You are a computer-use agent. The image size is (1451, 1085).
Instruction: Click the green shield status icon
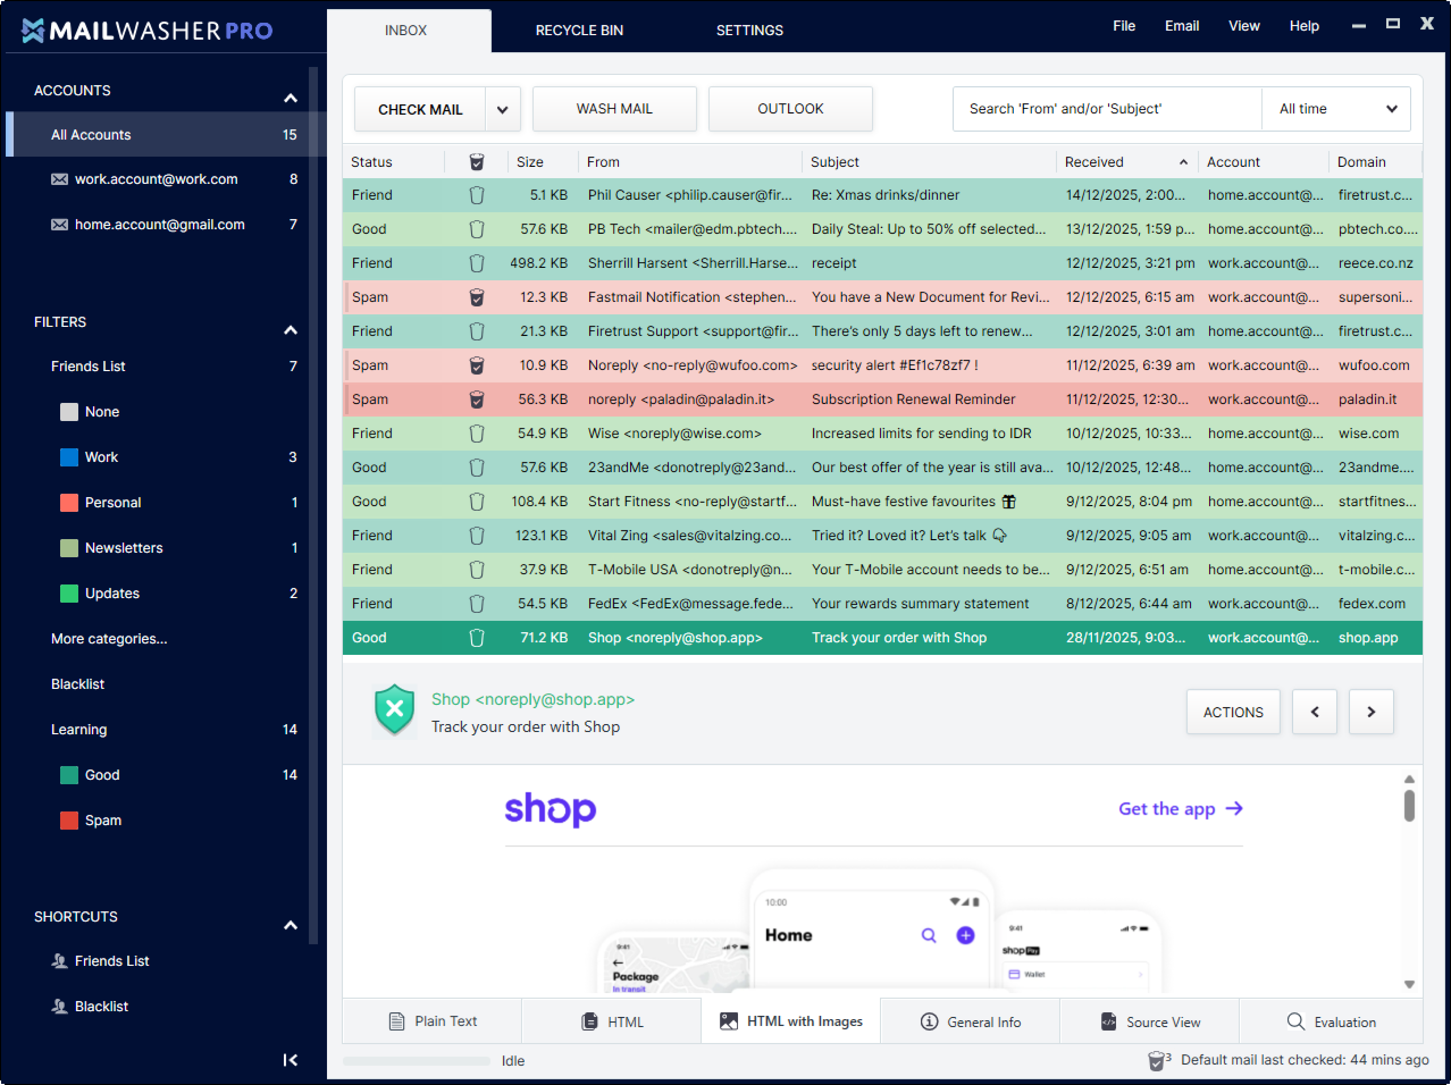[x=394, y=710]
